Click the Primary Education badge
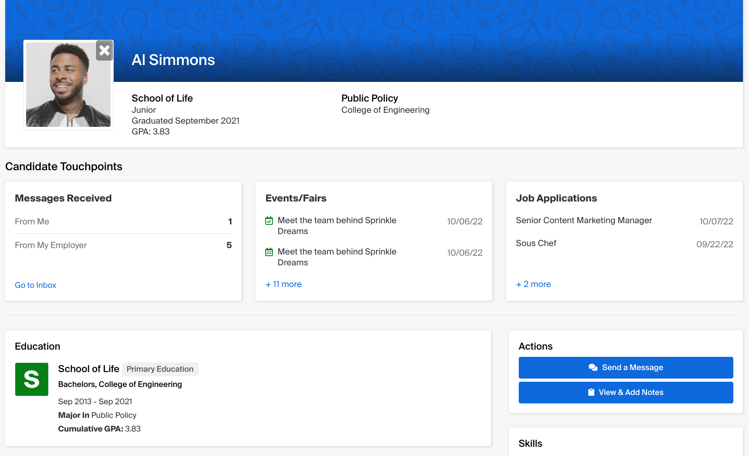Viewport: 749px width, 456px height. 160,369
